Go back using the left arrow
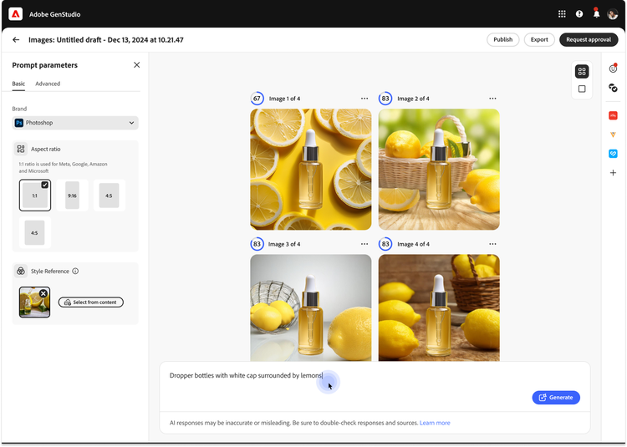 (16, 39)
